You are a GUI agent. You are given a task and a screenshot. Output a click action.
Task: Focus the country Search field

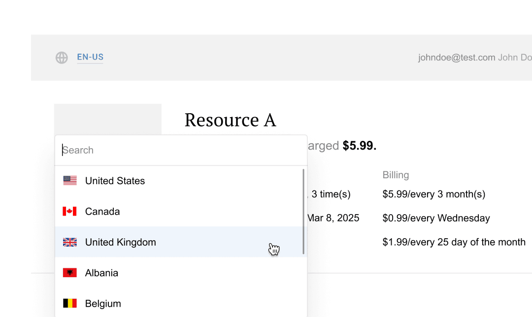coord(181,150)
